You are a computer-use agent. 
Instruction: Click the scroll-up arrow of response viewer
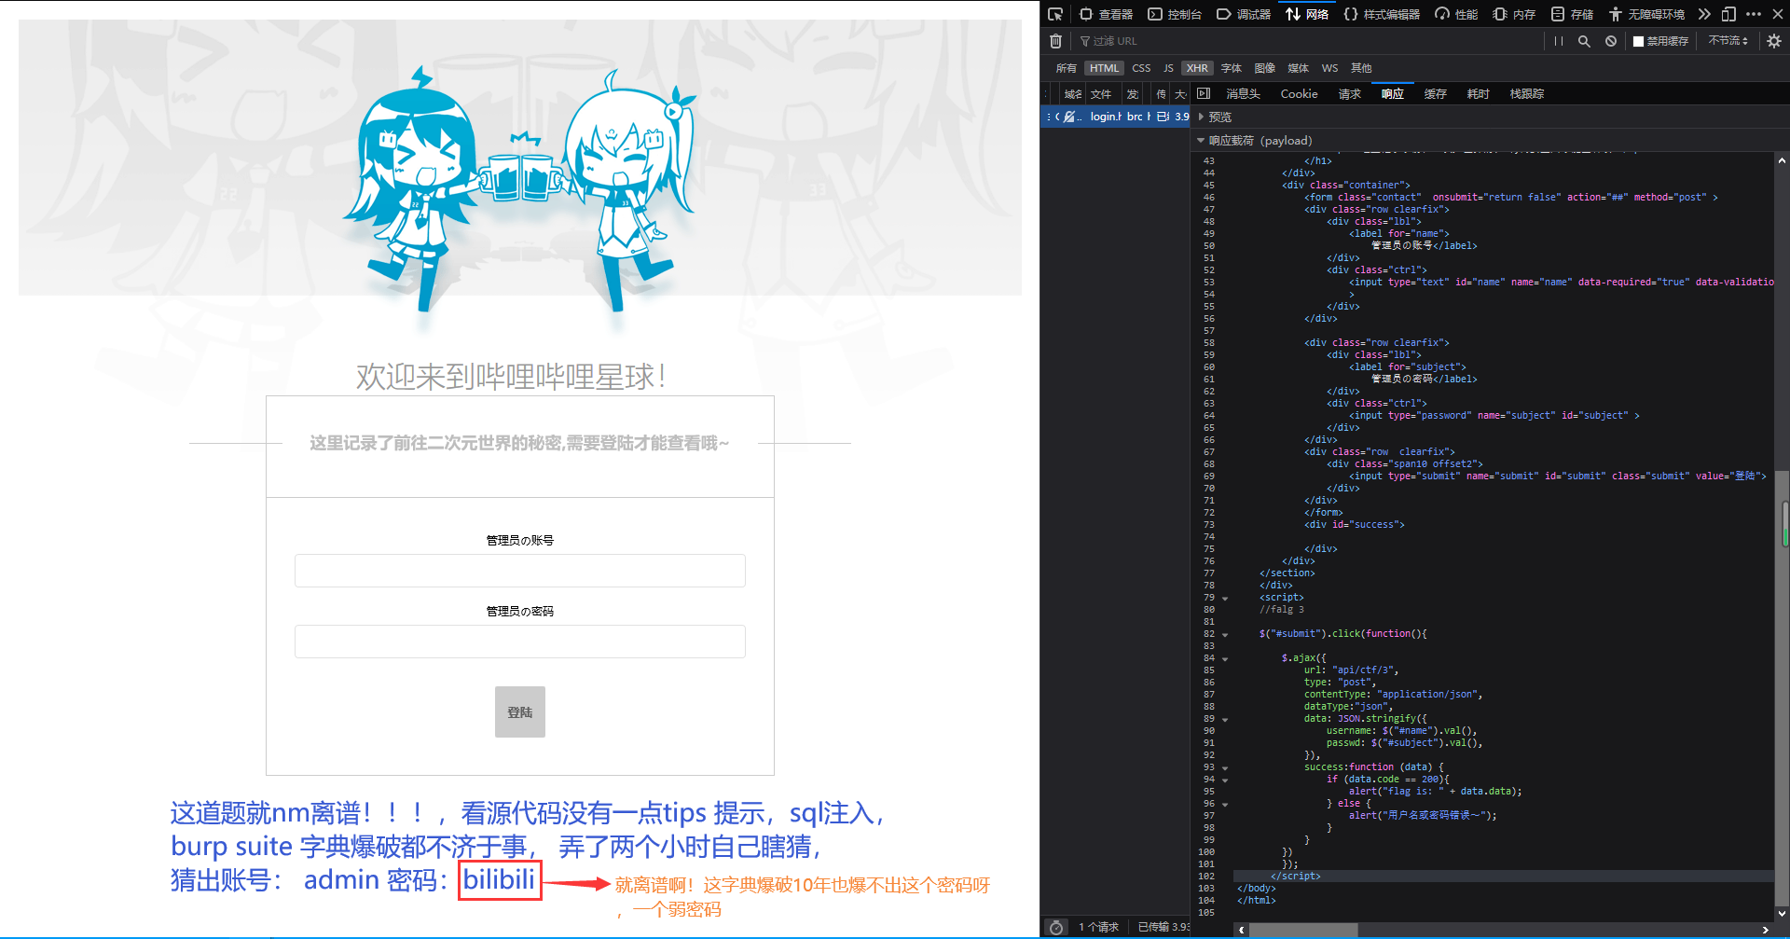pyautogui.click(x=1782, y=160)
